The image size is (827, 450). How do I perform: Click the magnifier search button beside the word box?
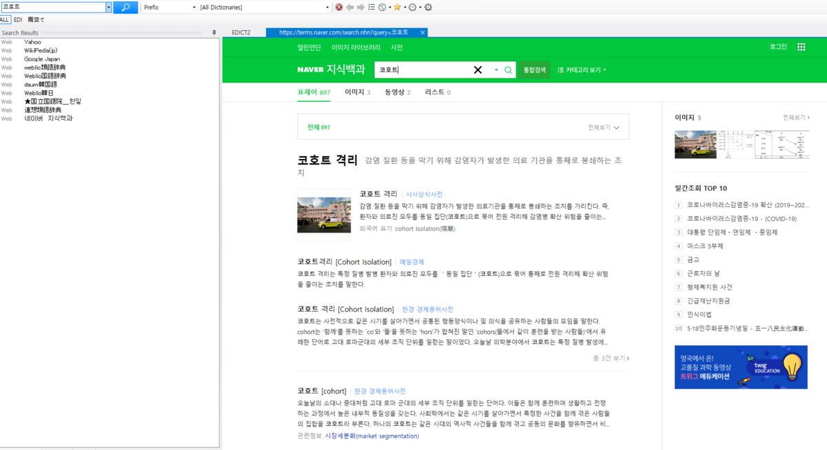125,7
